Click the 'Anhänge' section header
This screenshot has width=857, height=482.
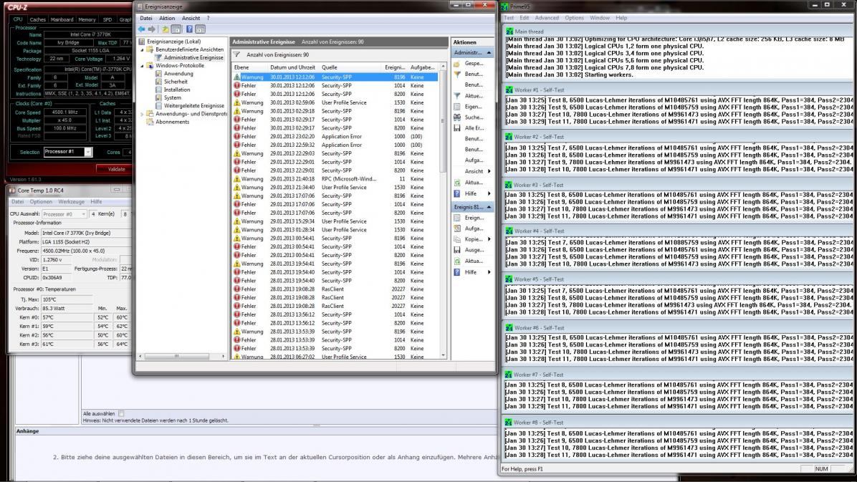27,431
